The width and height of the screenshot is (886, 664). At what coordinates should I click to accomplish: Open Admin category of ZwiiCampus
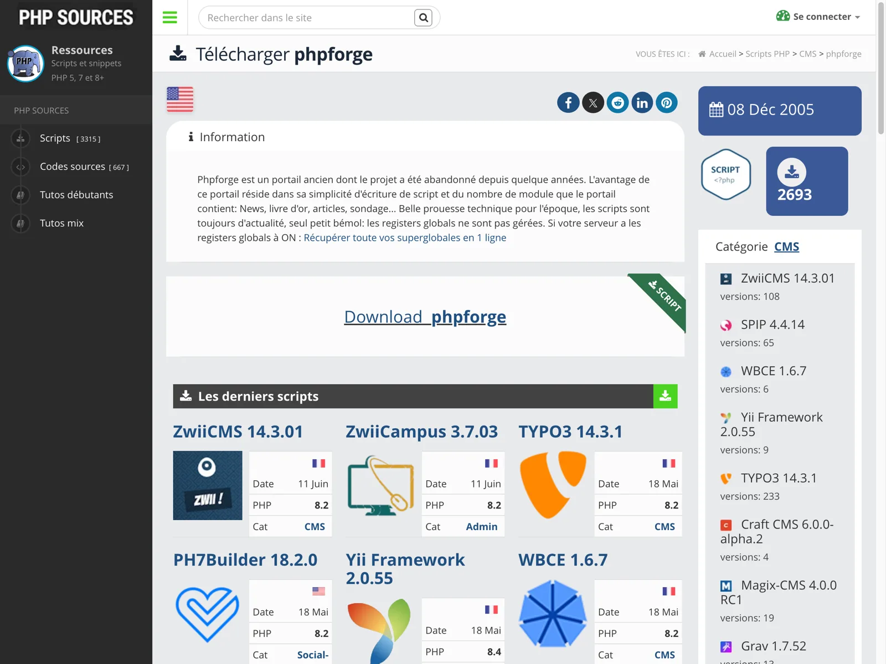pos(482,527)
